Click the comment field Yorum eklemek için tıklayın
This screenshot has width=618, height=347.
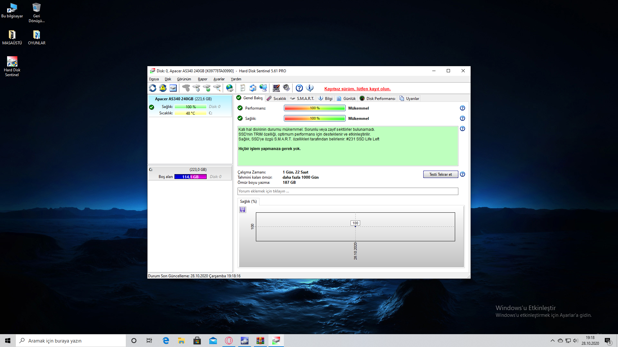coord(348,191)
